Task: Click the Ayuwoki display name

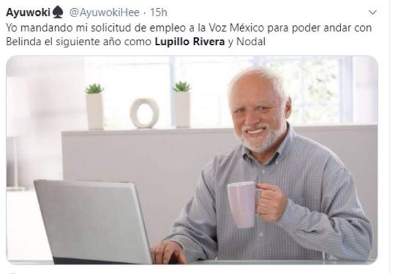Action: pyautogui.click(x=28, y=12)
